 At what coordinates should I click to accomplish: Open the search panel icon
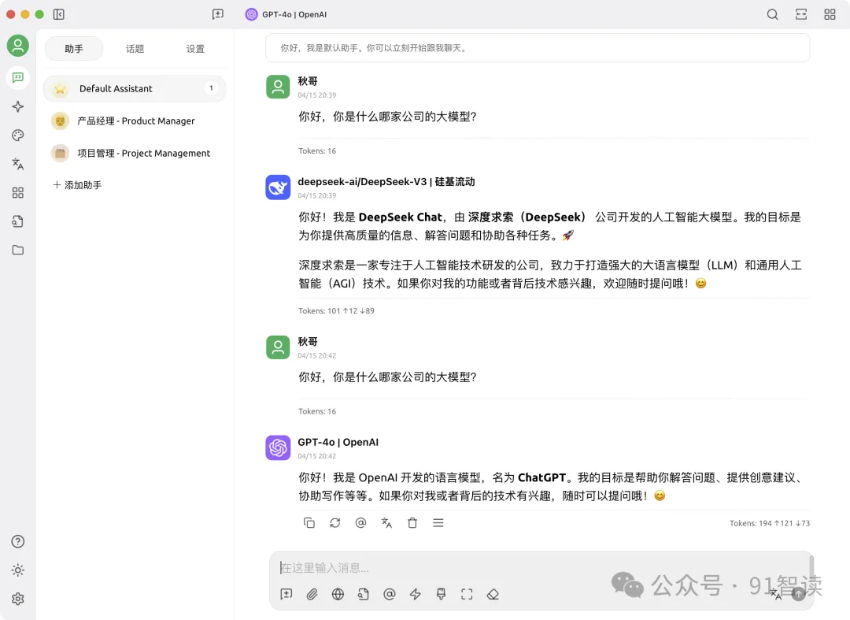coord(772,14)
